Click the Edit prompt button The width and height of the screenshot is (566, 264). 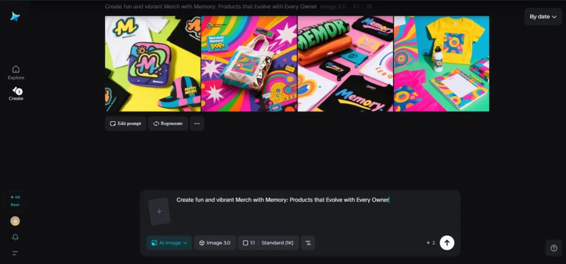[125, 124]
